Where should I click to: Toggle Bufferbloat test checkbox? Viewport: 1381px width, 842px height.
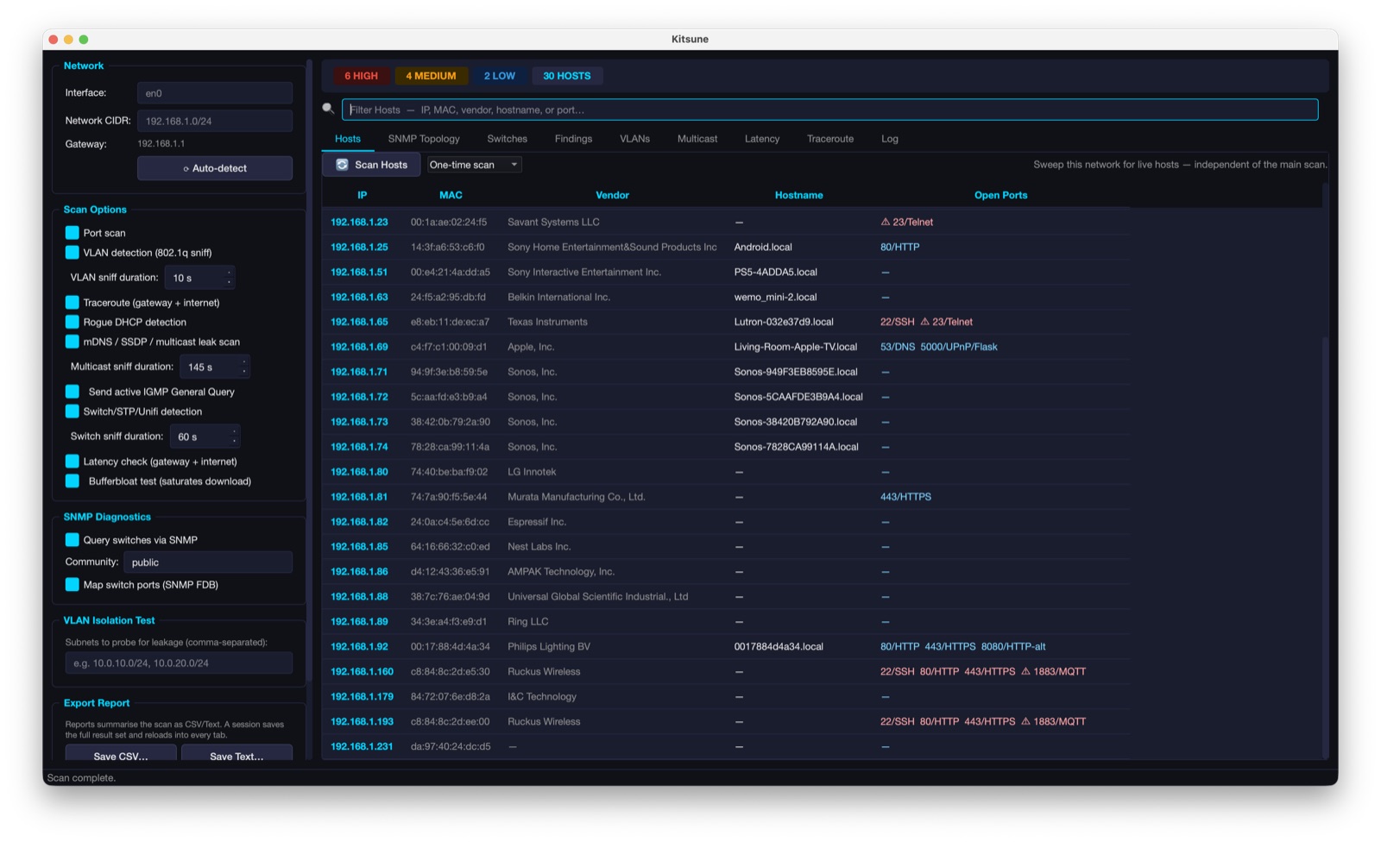click(73, 481)
